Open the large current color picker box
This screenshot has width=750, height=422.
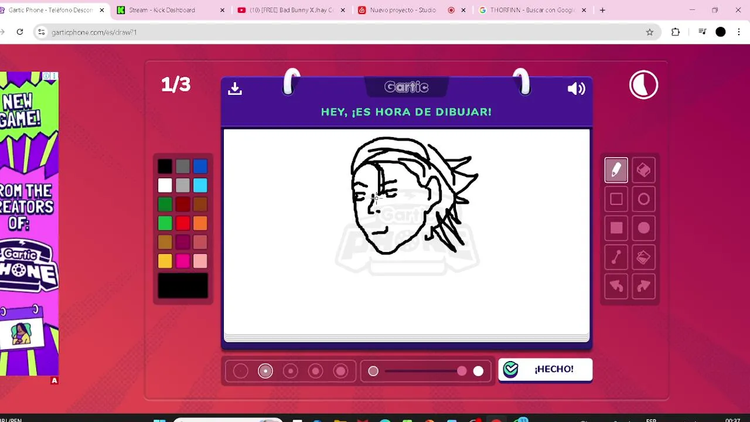pyautogui.click(x=183, y=286)
